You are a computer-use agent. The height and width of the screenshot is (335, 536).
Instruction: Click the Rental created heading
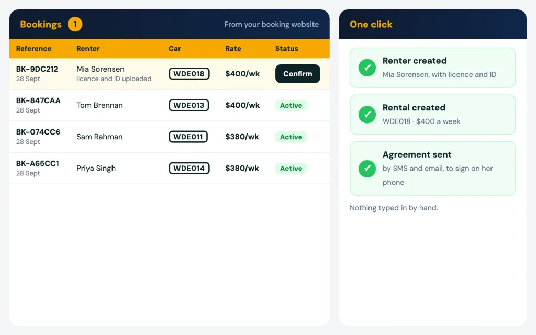point(414,108)
